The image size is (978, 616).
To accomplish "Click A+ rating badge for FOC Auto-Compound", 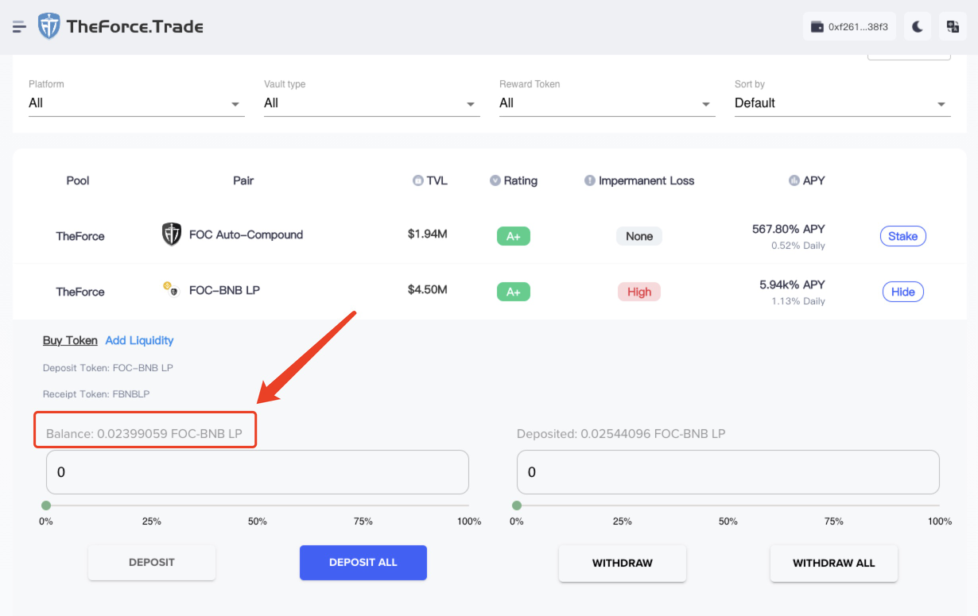I will 514,236.
